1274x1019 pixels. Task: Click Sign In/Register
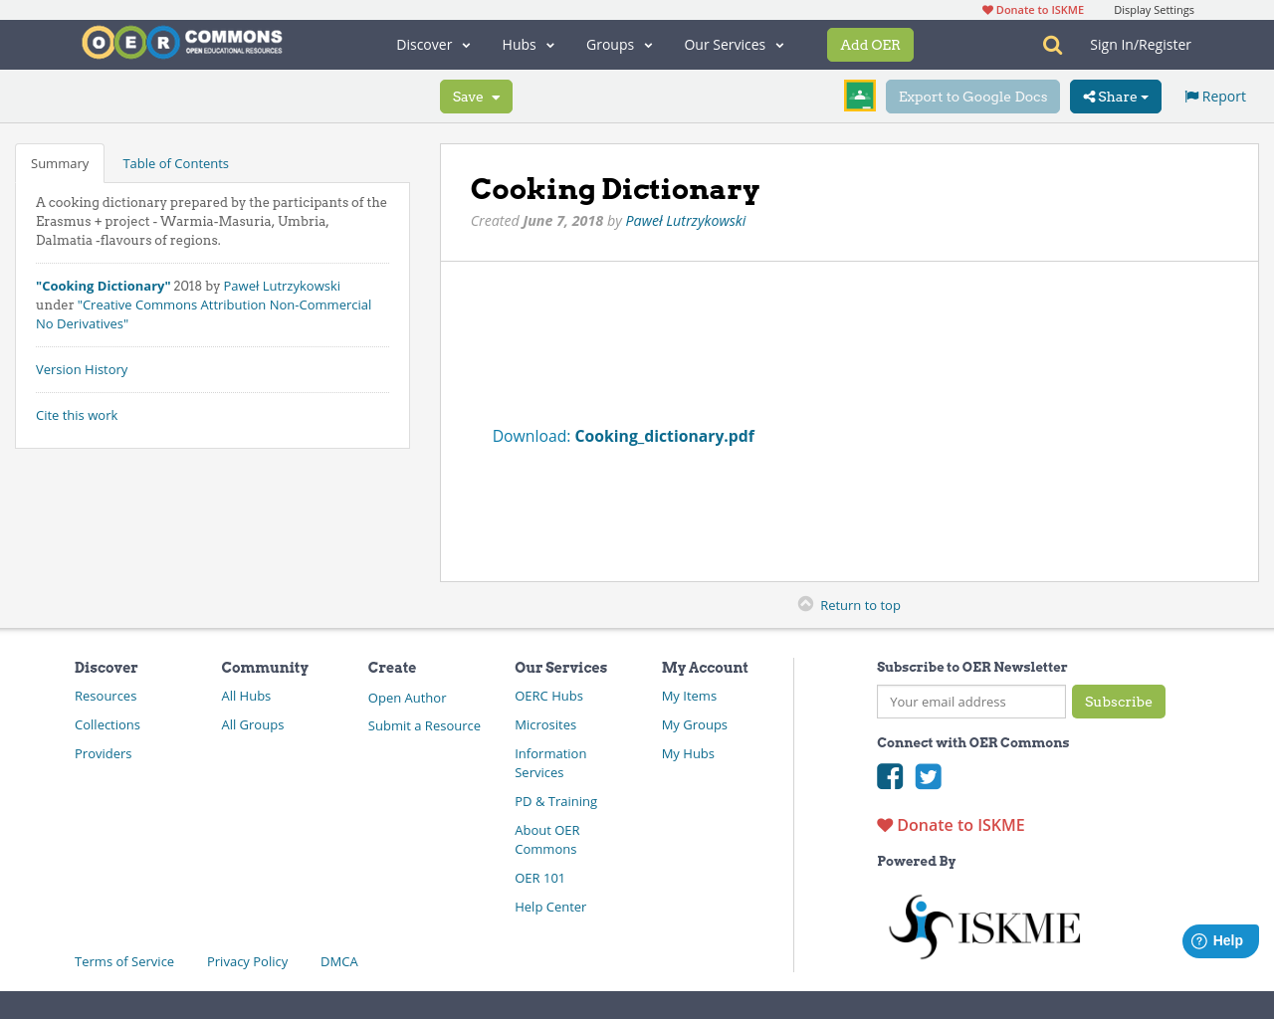(x=1140, y=44)
